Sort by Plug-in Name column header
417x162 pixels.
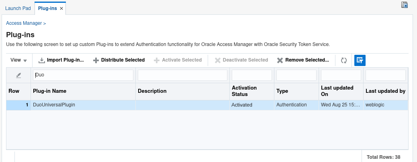49,91
